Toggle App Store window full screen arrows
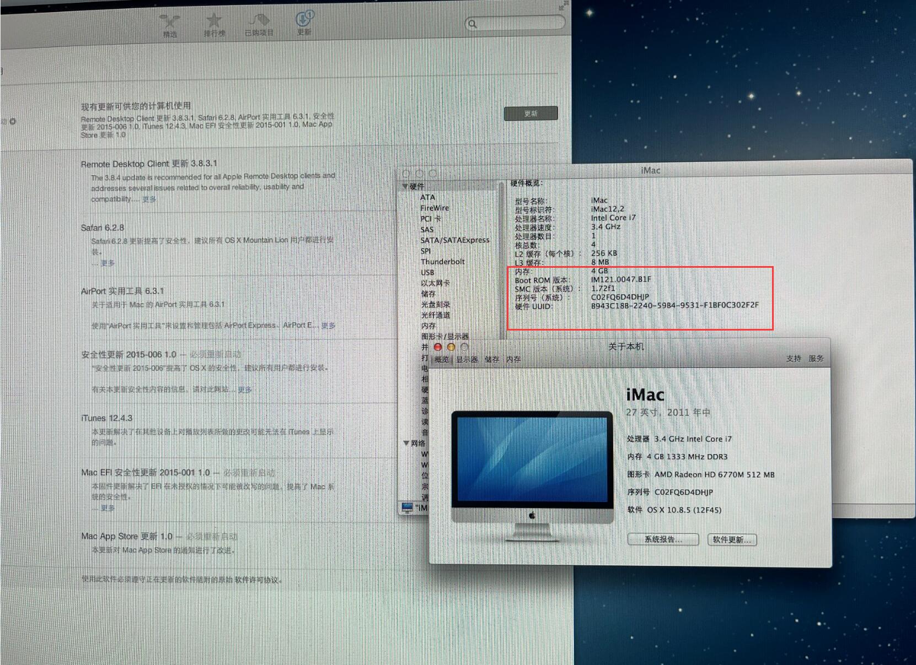 pos(563,6)
